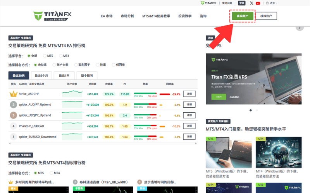Click Strike_USDCHF balance chart thumbnail

click(x=72, y=94)
